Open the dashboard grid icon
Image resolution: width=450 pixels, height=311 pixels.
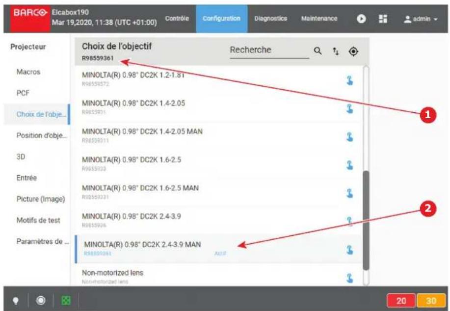(x=383, y=19)
